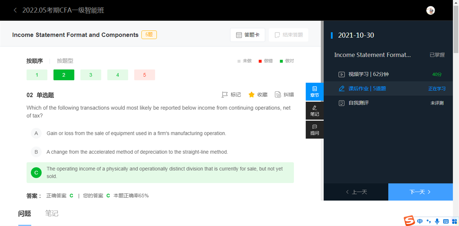Open the 提问 ask side tab
This screenshot has width=459, height=226.
(x=314, y=130)
